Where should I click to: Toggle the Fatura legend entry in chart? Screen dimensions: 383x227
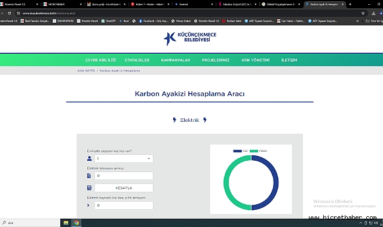point(258,151)
